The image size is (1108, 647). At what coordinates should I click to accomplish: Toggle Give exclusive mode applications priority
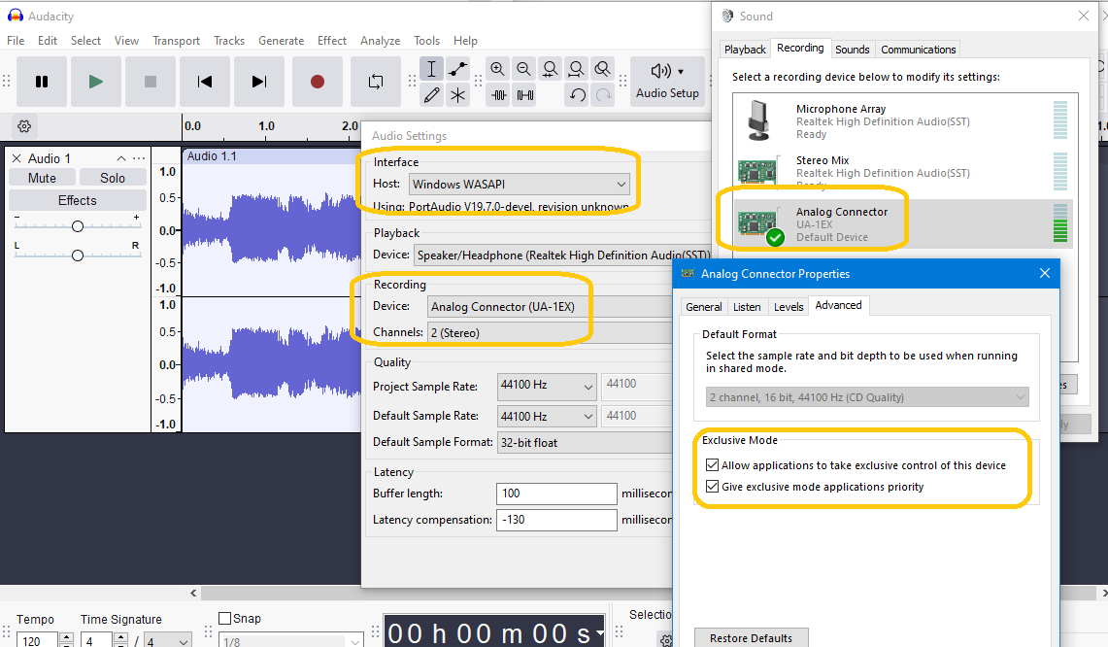[x=713, y=487]
